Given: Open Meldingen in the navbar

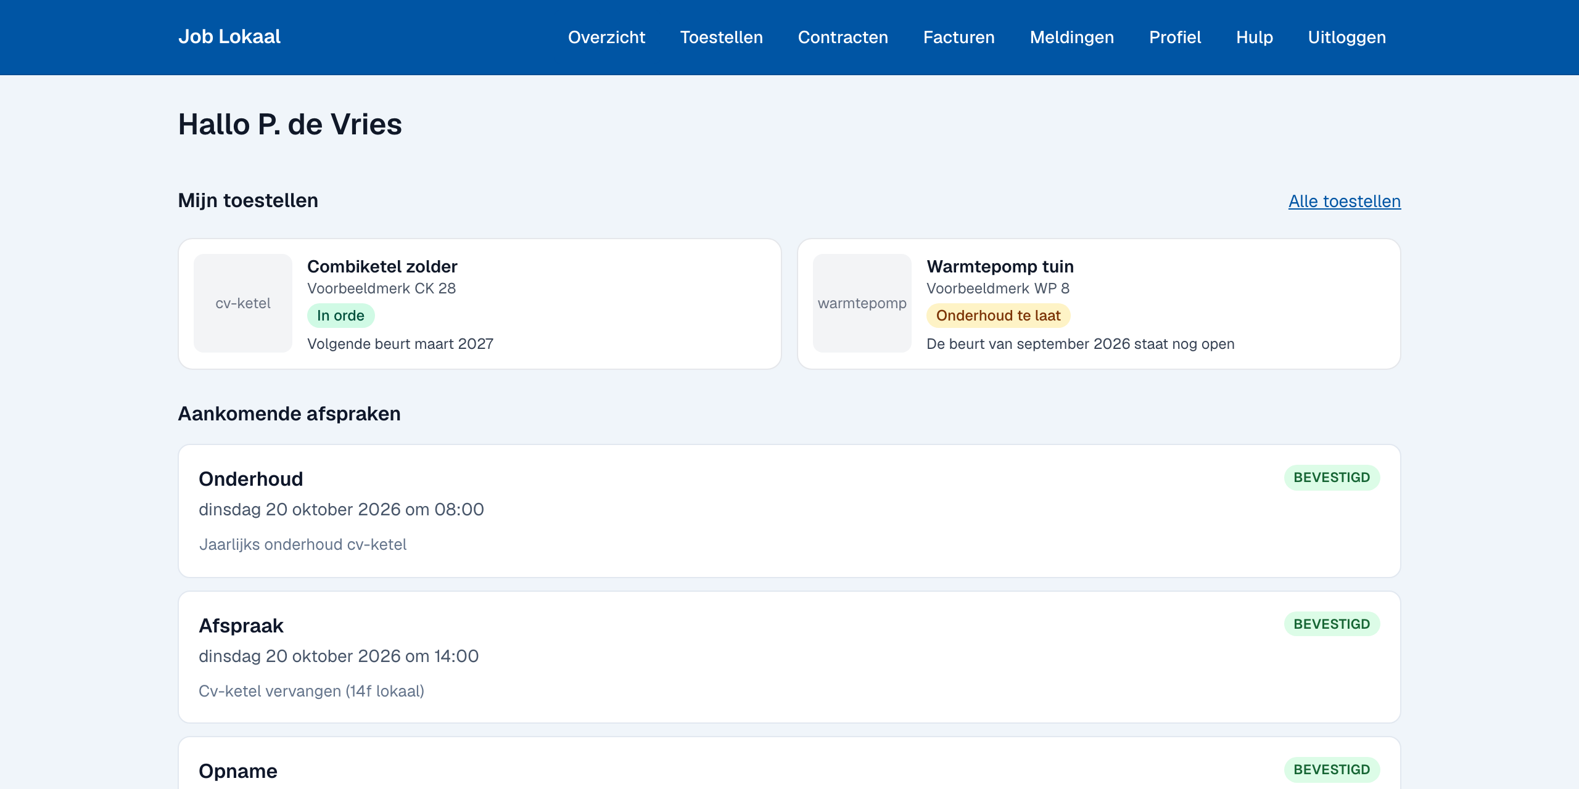Looking at the screenshot, I should (x=1071, y=38).
